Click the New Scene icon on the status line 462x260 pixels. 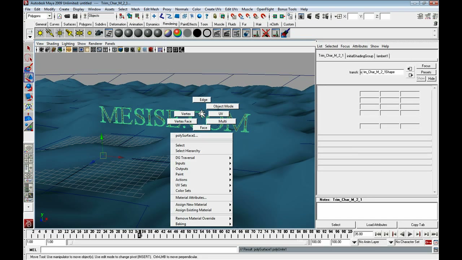coord(60,16)
